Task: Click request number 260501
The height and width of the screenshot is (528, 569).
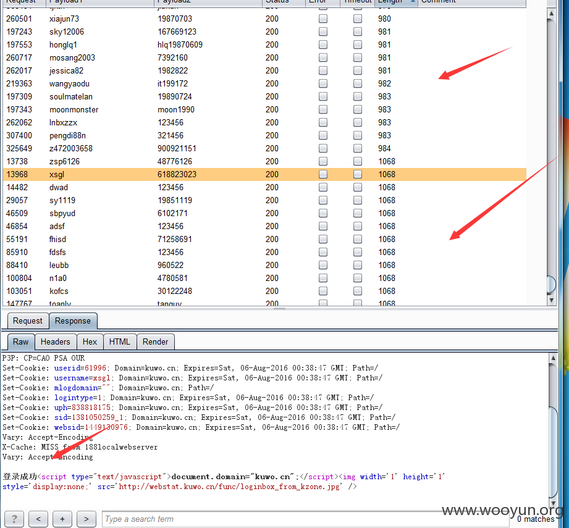Action: coord(19,19)
